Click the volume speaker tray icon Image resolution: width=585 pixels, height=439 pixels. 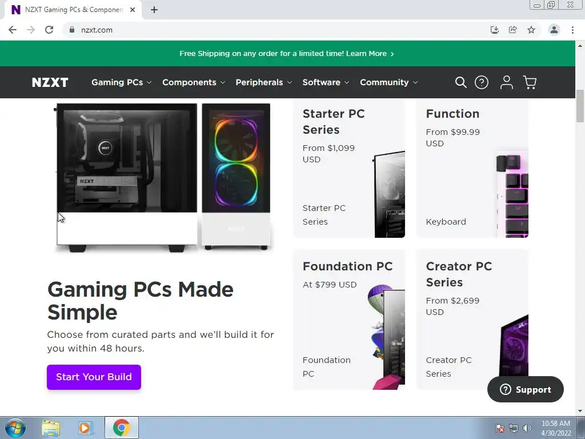527,428
